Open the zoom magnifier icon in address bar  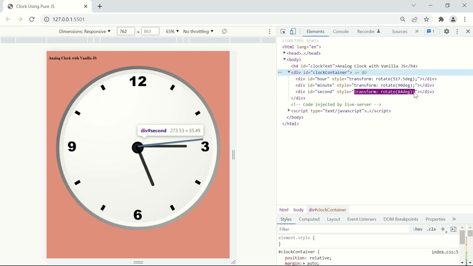403,19
